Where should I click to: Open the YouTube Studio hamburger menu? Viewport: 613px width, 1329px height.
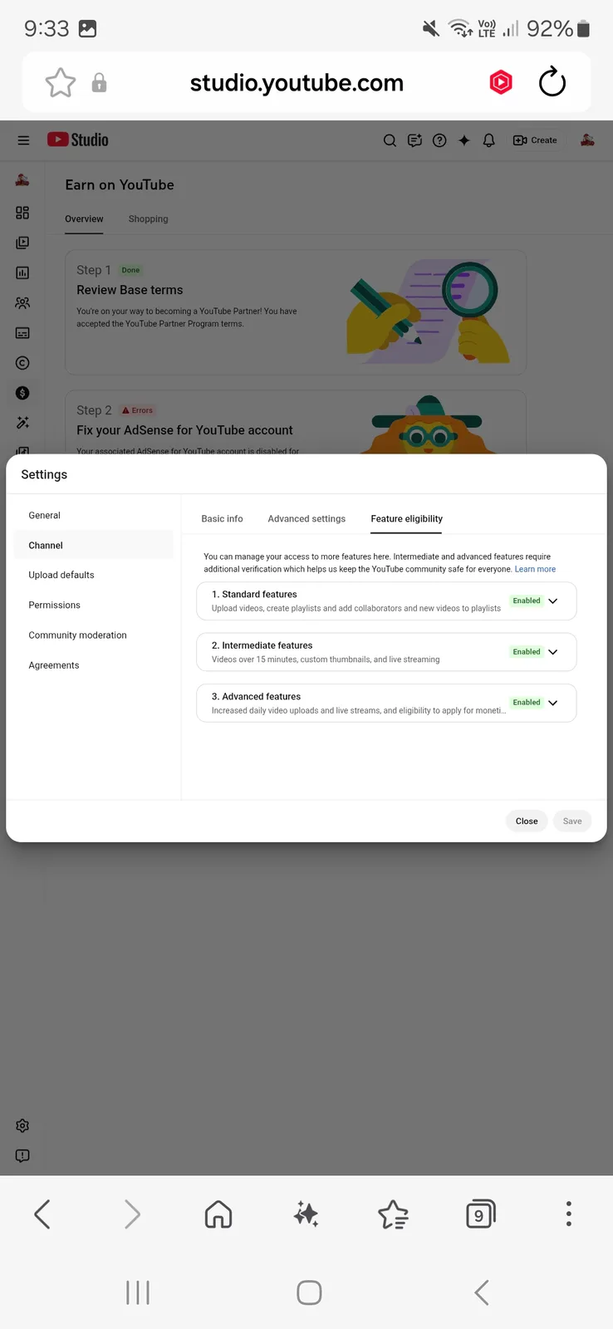[23, 140]
